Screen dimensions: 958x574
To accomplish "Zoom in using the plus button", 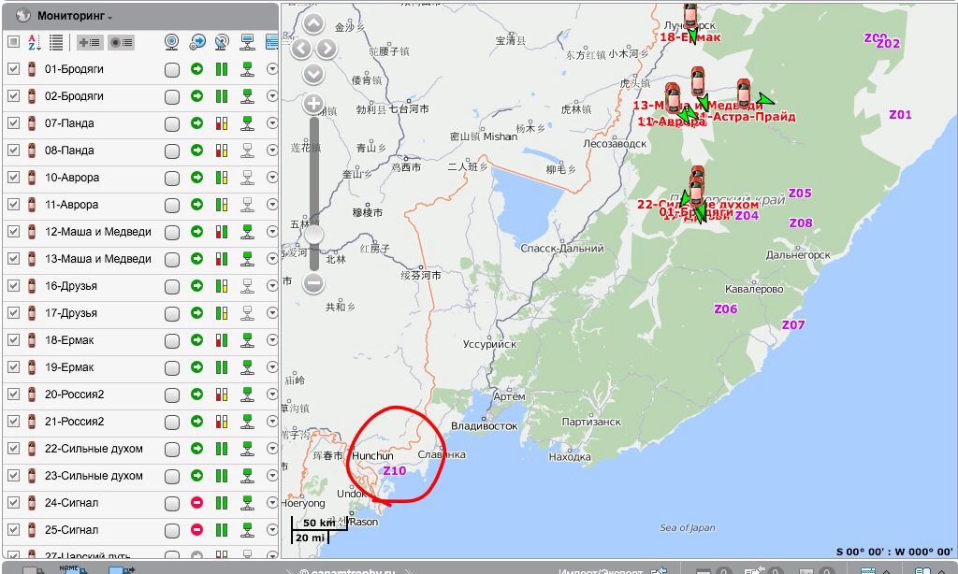I will [x=314, y=104].
